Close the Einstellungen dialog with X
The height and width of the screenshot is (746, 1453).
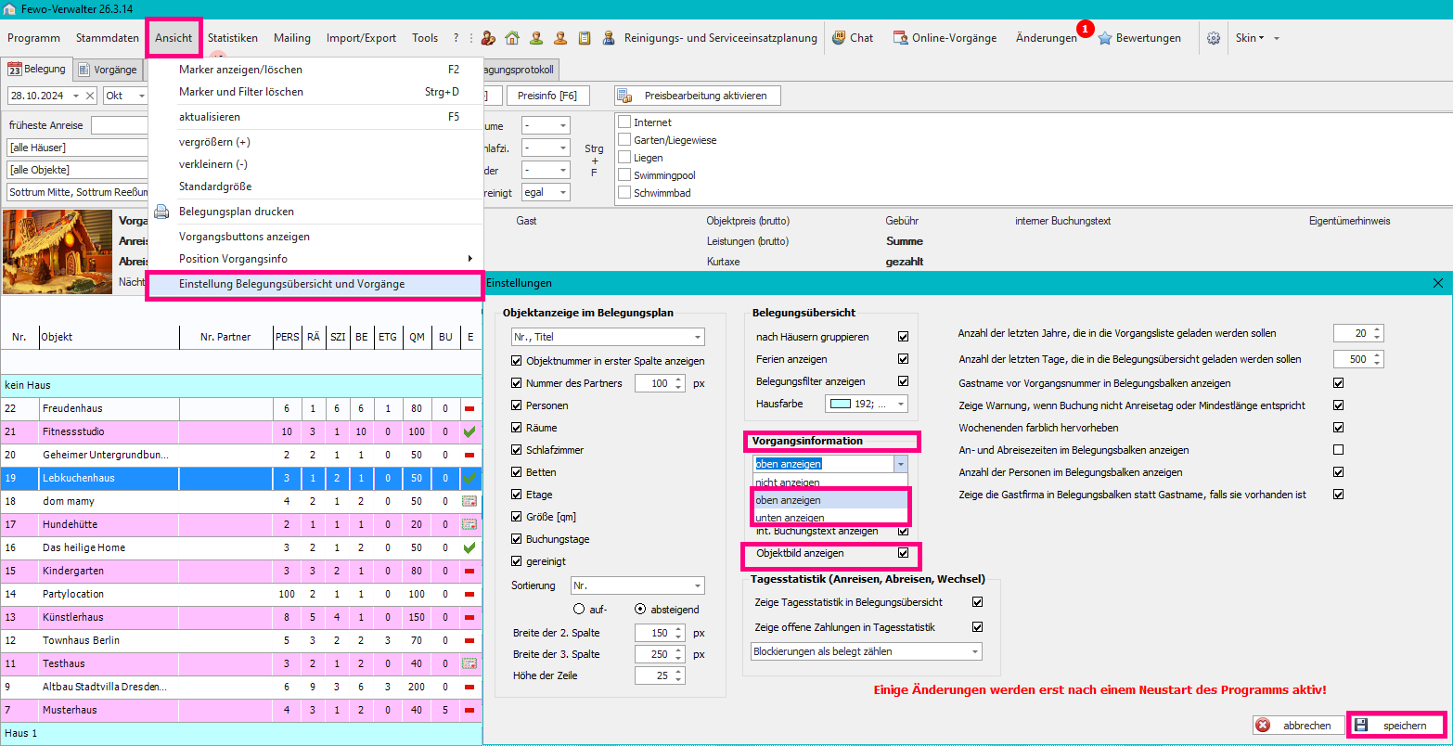(1438, 283)
